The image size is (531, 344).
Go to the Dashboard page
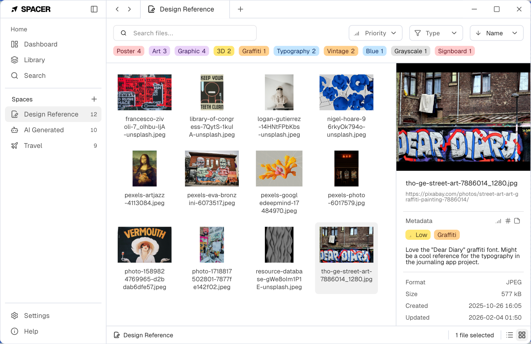coord(41,44)
